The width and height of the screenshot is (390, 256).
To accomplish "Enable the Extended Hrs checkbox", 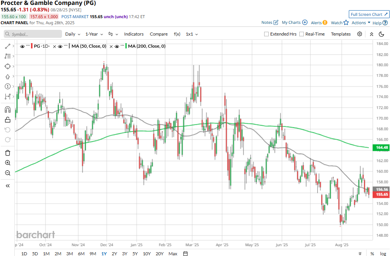I will coord(266,34).
